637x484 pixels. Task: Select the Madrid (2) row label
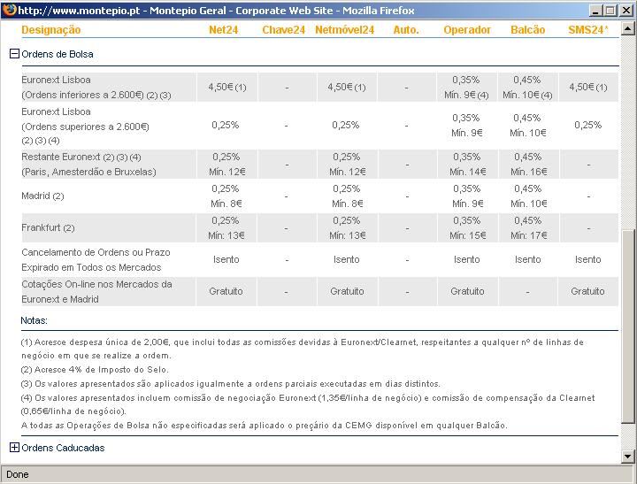(x=42, y=196)
